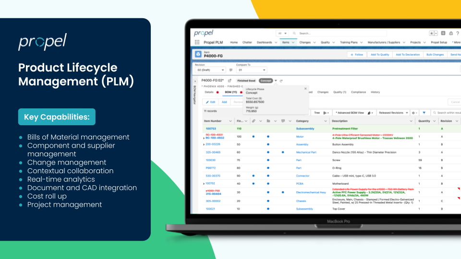
Task: Click the help question mark icon
Action: pos(456,33)
